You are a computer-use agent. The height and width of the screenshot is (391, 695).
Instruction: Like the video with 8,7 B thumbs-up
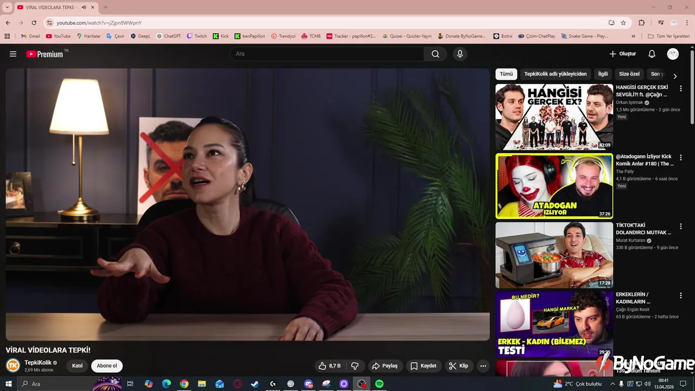(330, 366)
